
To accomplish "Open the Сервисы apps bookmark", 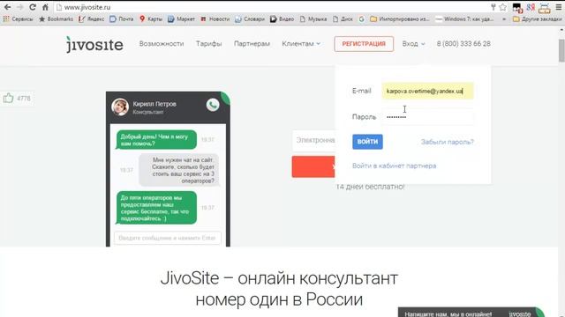I will tap(18, 18).
